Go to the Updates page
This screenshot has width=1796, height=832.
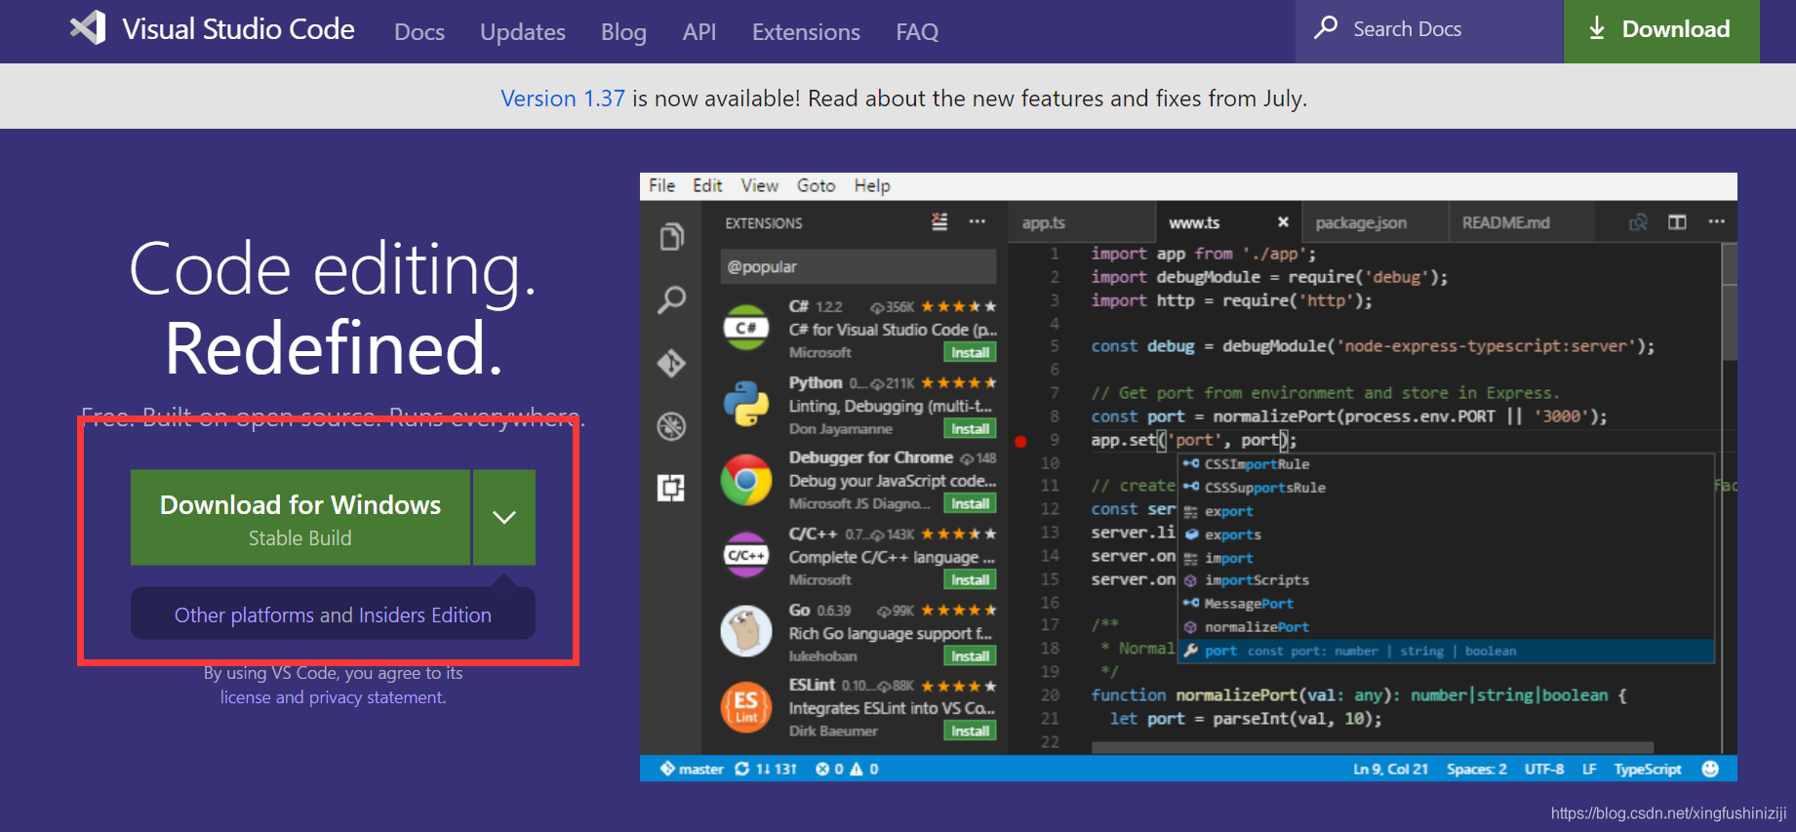523,32
